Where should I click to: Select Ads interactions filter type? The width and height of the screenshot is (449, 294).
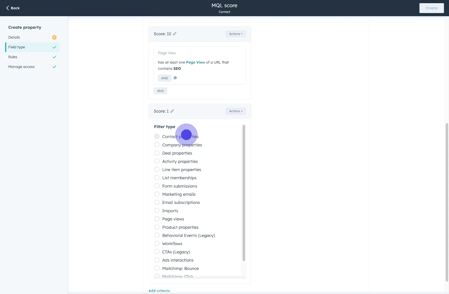157,260
